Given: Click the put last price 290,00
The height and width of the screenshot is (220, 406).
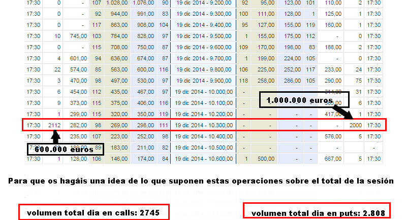Looking at the screenshot, I should click(332, 81).
